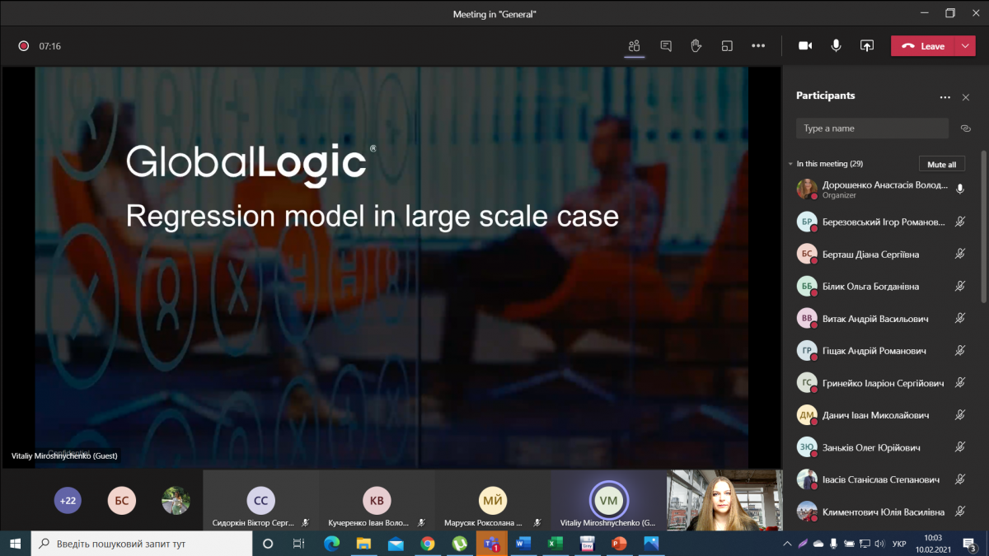Open Microsoft Teams from the taskbar
The width and height of the screenshot is (989, 556).
491,544
